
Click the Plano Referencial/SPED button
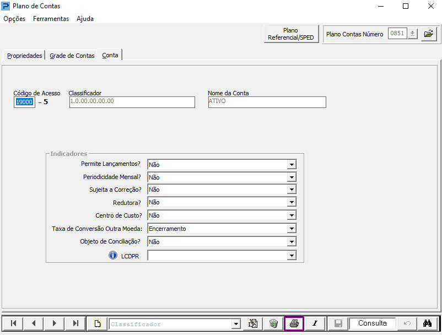(x=291, y=34)
